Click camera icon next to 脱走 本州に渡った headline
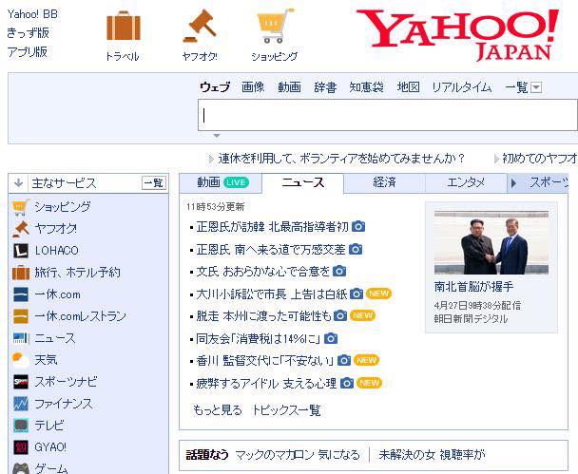Image resolution: width=578 pixels, height=474 pixels. point(340,315)
